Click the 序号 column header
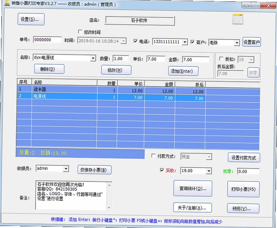 coord(24,82)
